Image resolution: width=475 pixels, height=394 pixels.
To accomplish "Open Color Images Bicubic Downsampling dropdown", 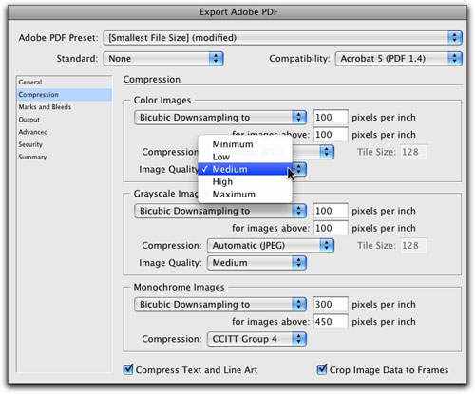I will (220, 118).
